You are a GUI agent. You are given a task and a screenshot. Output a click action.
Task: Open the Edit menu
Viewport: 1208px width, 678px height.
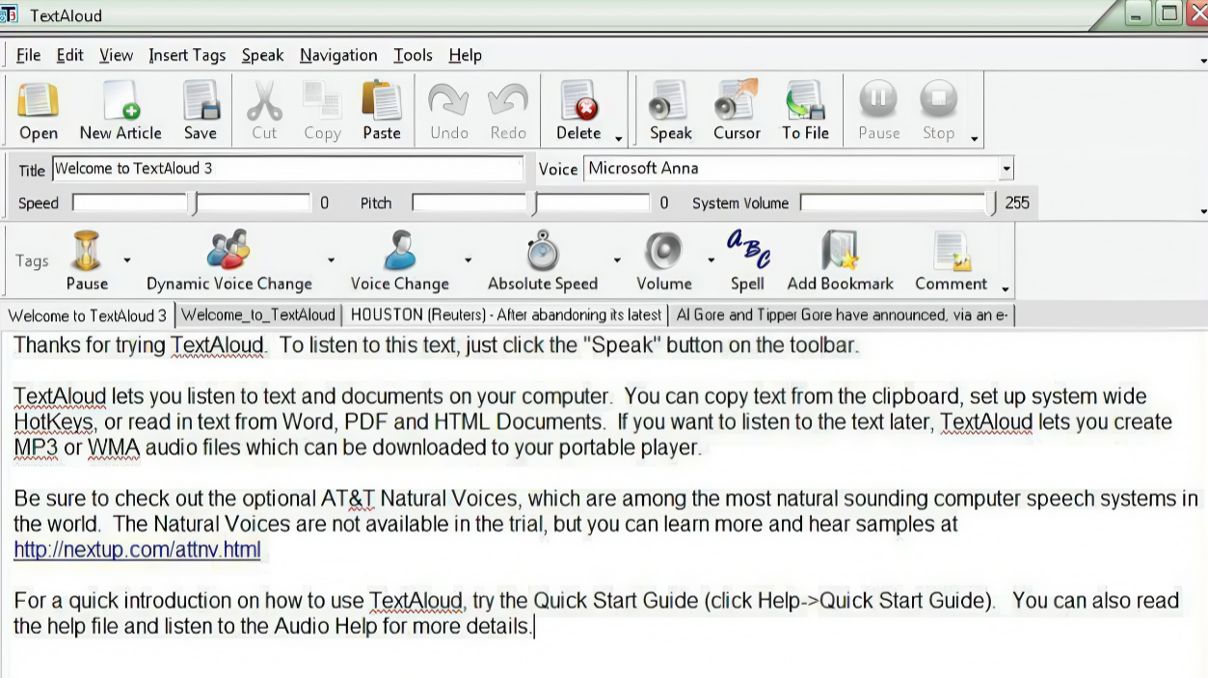pos(69,55)
